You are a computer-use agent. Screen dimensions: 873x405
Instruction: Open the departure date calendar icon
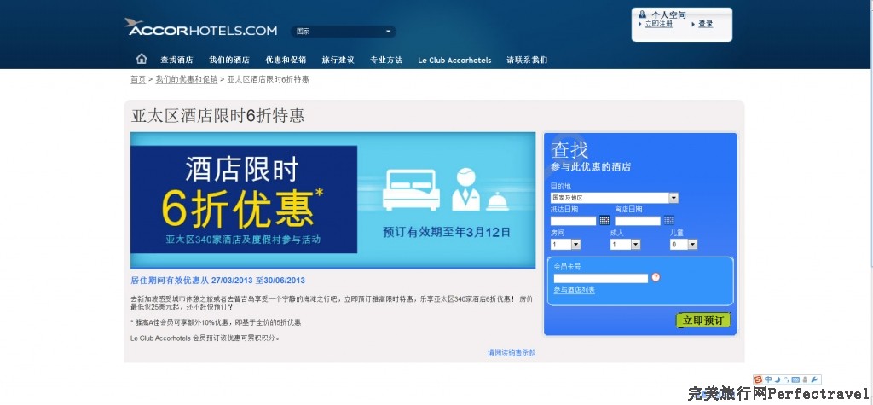pyautogui.click(x=668, y=221)
